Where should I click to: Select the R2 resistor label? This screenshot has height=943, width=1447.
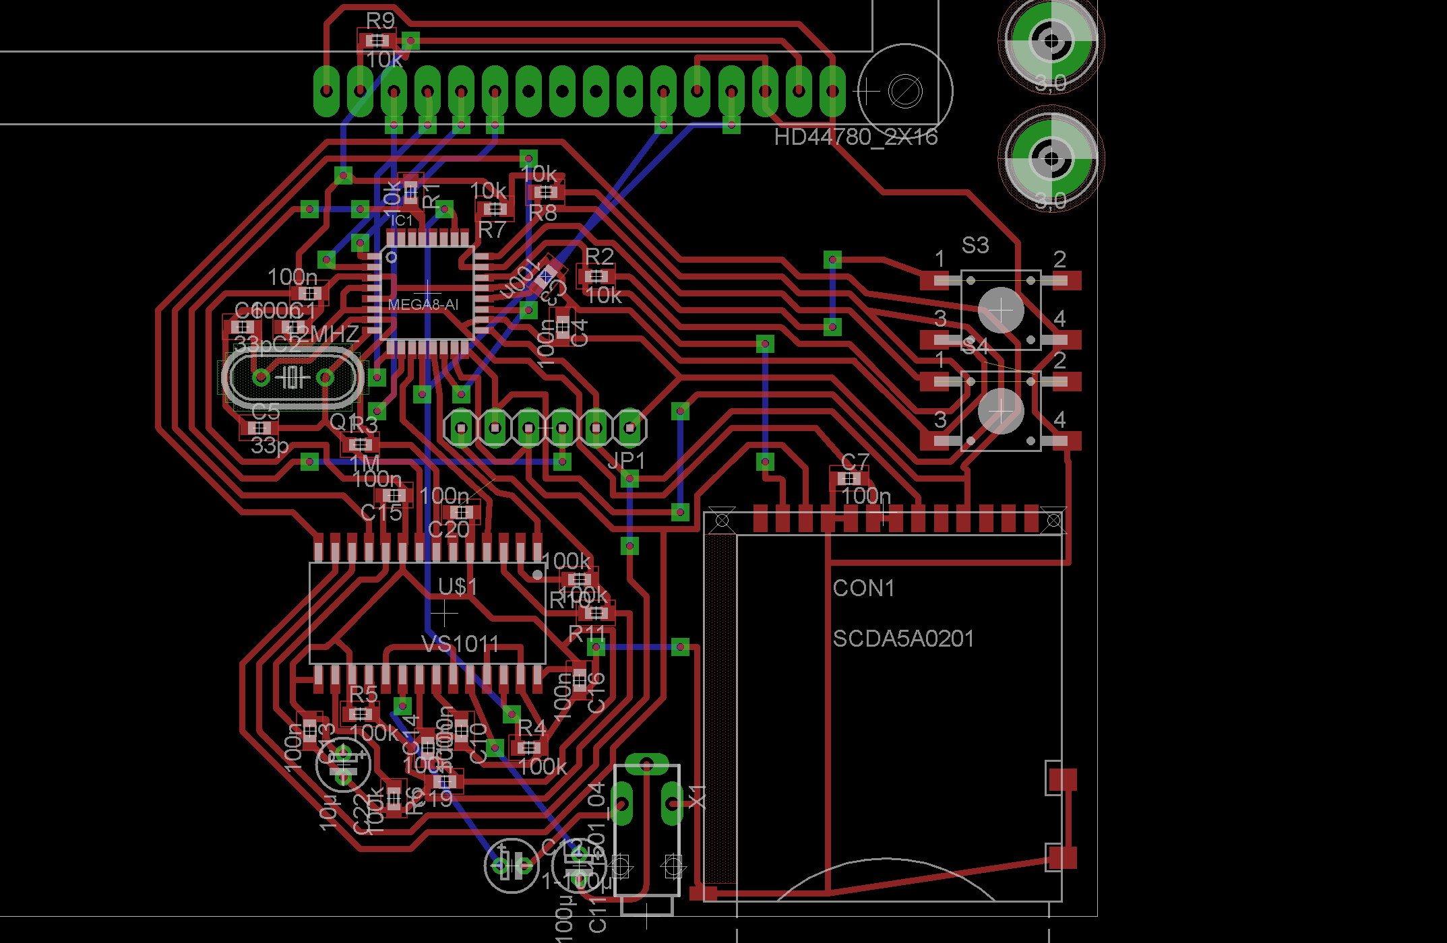click(x=599, y=257)
